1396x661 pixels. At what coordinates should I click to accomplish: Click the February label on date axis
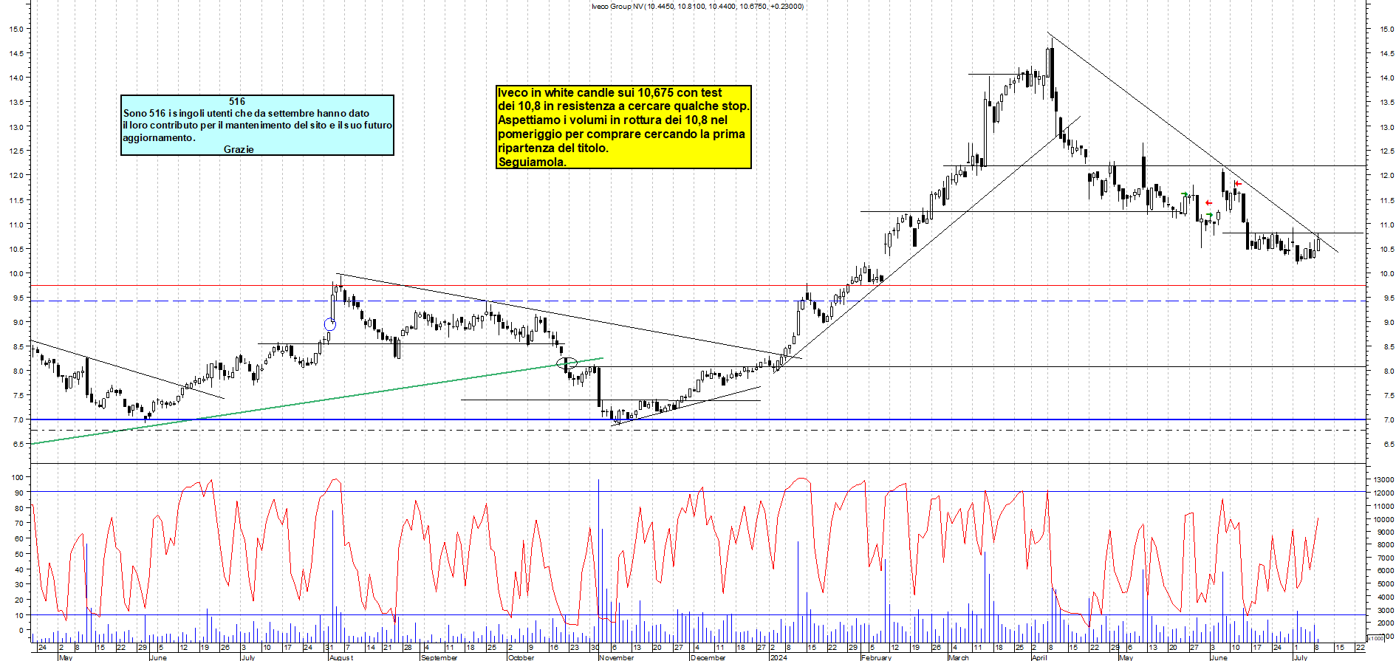click(x=877, y=657)
